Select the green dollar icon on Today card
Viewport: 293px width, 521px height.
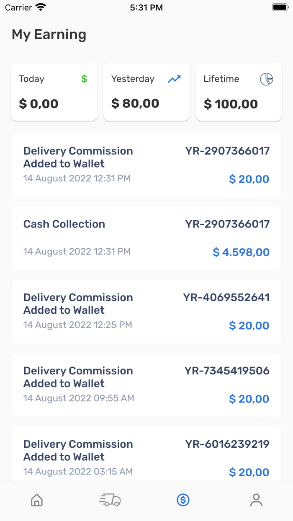tap(84, 79)
